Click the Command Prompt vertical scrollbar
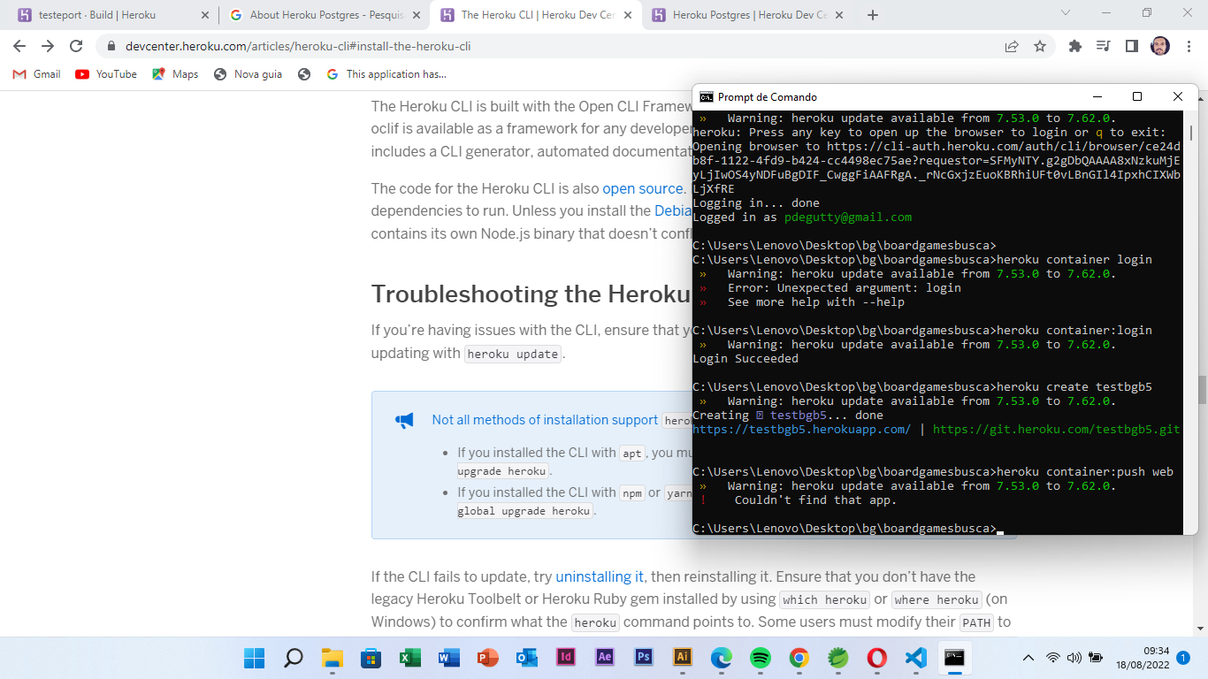The width and height of the screenshot is (1208, 679). [1191, 323]
